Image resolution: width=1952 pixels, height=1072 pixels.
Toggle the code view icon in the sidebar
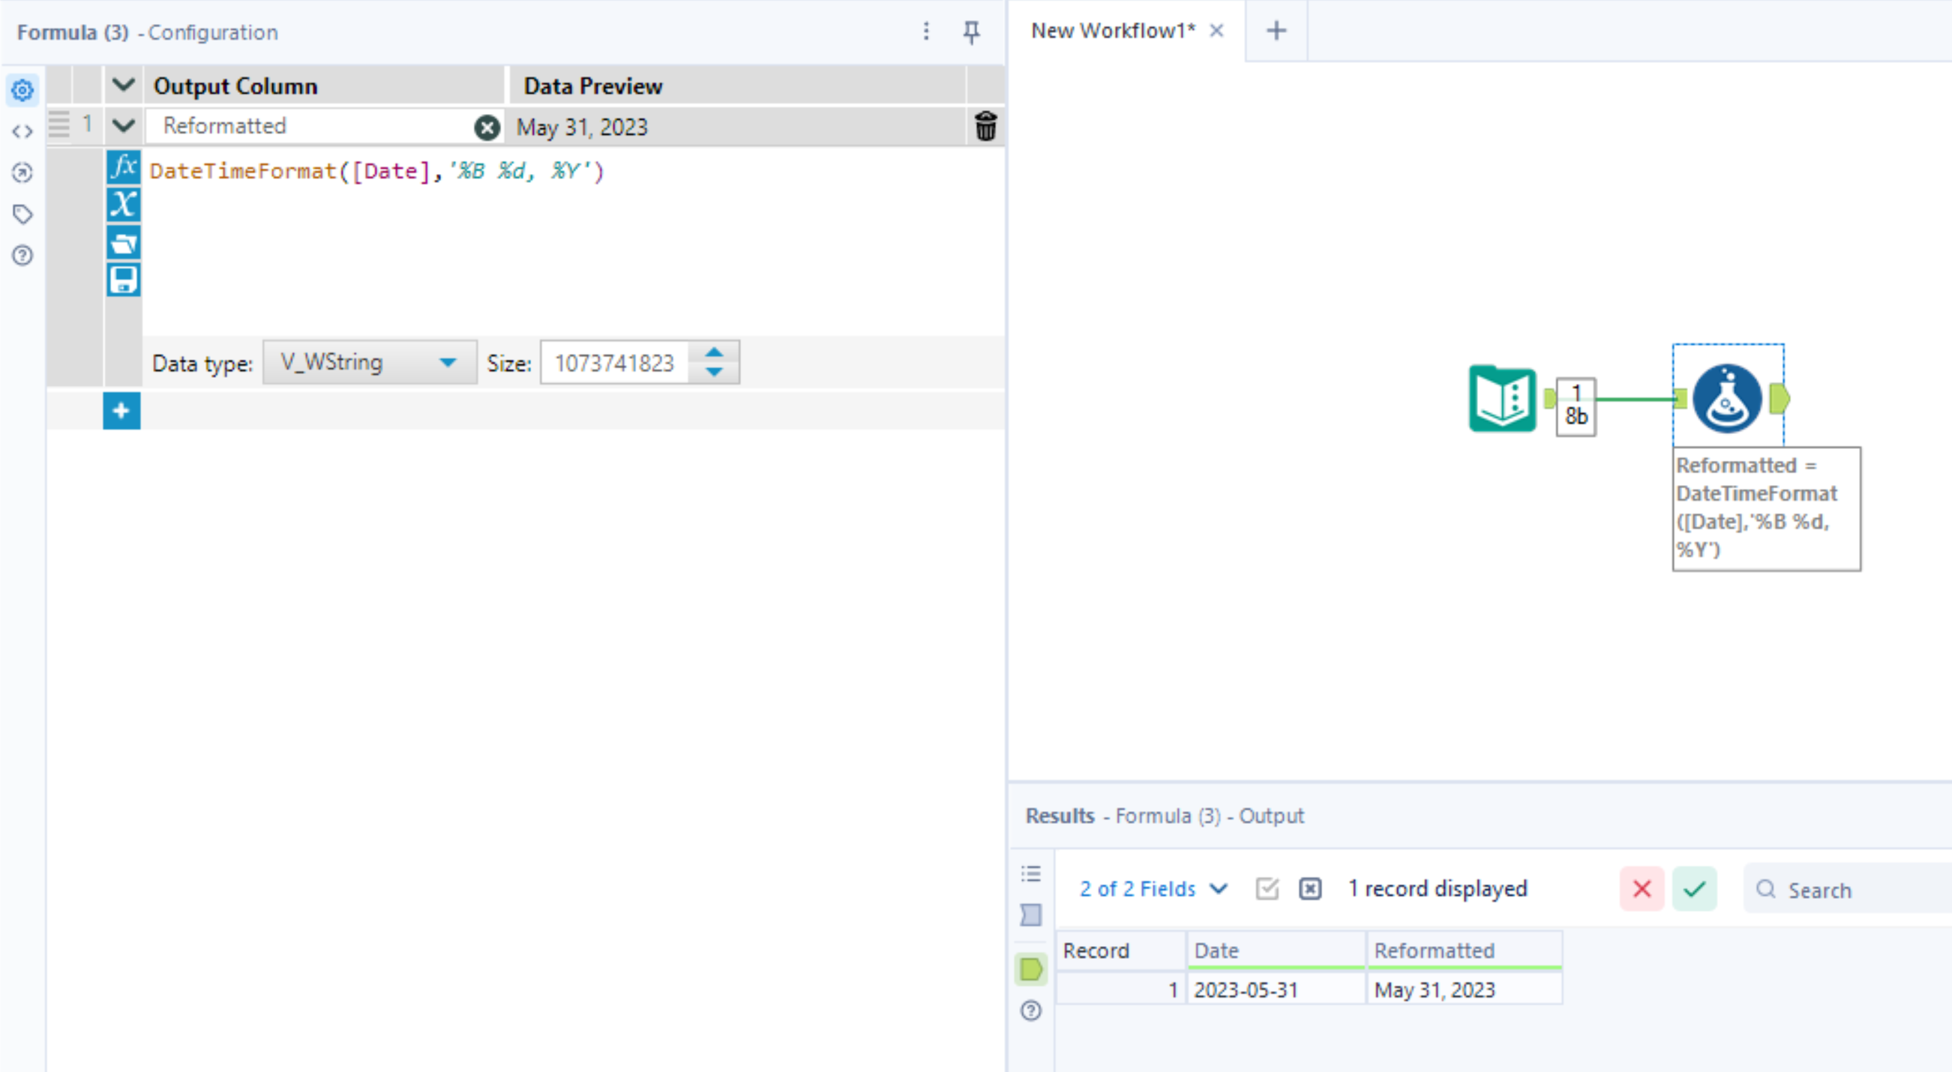click(x=21, y=130)
